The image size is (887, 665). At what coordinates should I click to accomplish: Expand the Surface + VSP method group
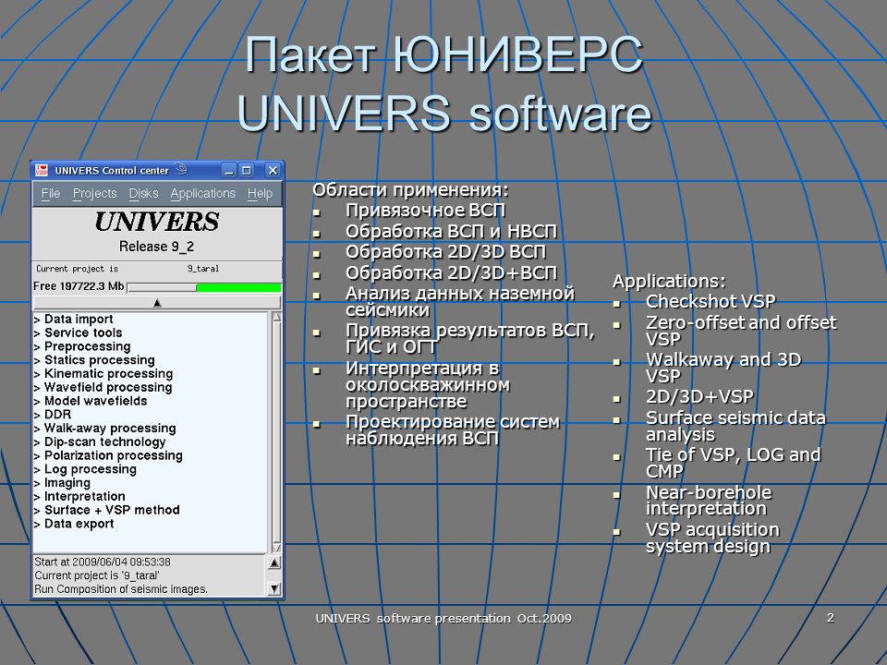point(106,510)
